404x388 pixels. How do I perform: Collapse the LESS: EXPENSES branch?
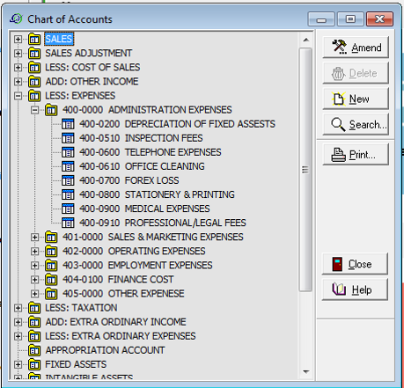(18, 96)
